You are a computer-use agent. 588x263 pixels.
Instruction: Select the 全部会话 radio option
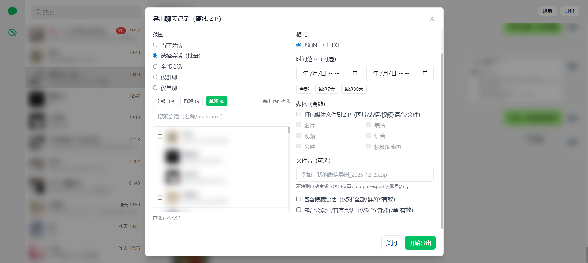(x=155, y=66)
